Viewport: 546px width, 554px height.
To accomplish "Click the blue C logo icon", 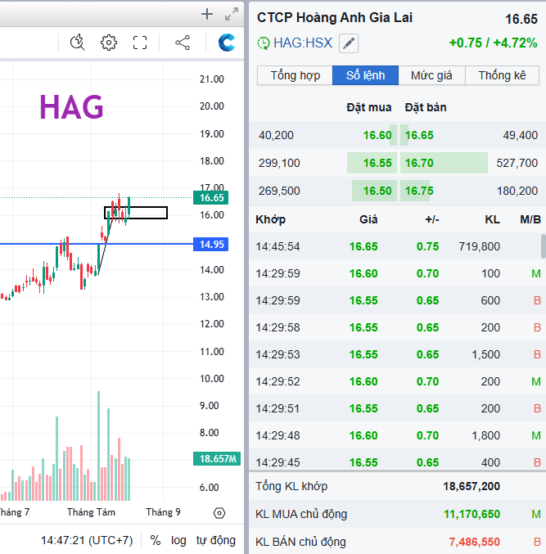I will [x=227, y=43].
